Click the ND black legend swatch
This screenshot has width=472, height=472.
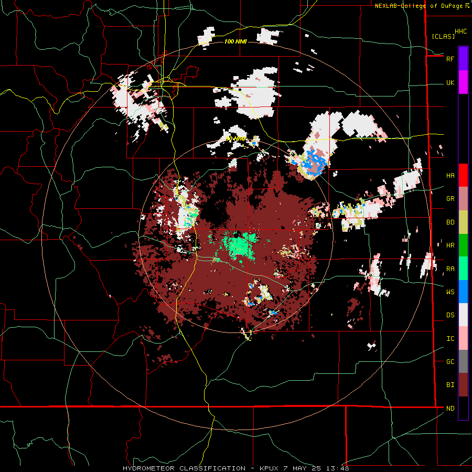[x=463, y=408]
